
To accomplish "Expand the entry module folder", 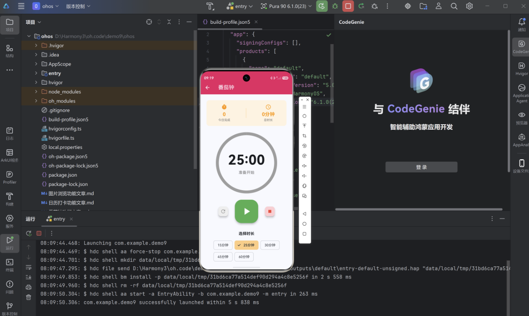I will 36,73.
